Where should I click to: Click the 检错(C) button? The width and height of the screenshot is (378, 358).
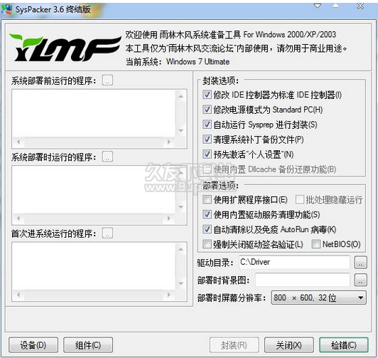(x=343, y=345)
